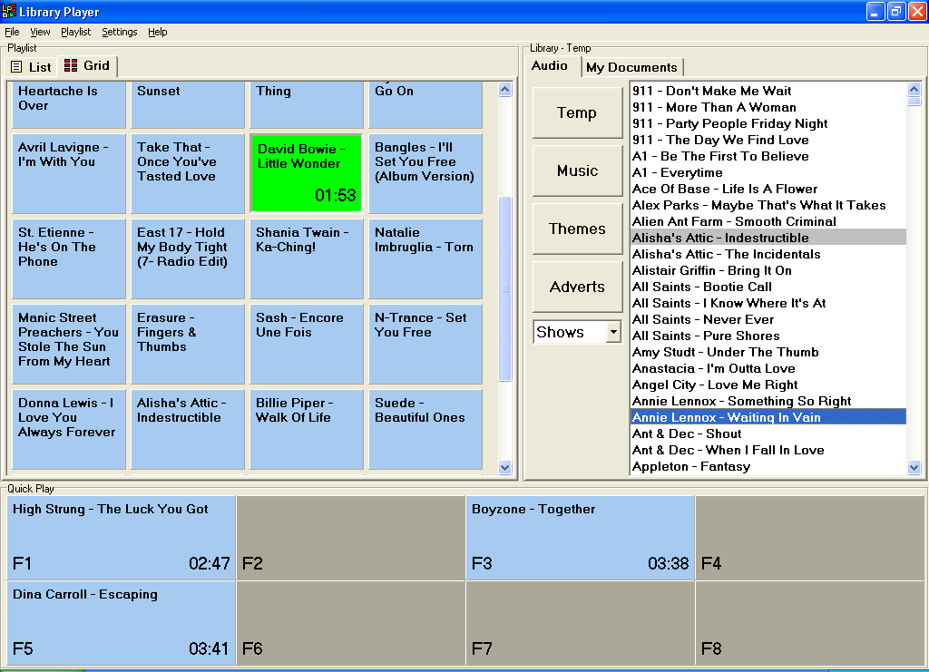Viewport: 929px width, 672px height.
Task: Switch playlist to List view tab
Action: (32, 67)
